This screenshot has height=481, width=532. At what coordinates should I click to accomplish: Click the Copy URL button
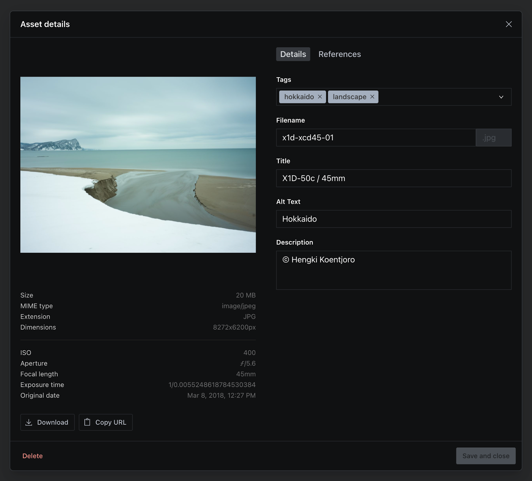(105, 422)
